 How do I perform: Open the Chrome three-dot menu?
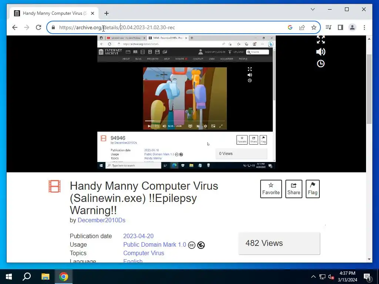click(x=364, y=27)
